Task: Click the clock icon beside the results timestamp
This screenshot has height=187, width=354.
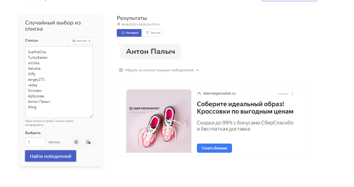Action: pos(119,24)
